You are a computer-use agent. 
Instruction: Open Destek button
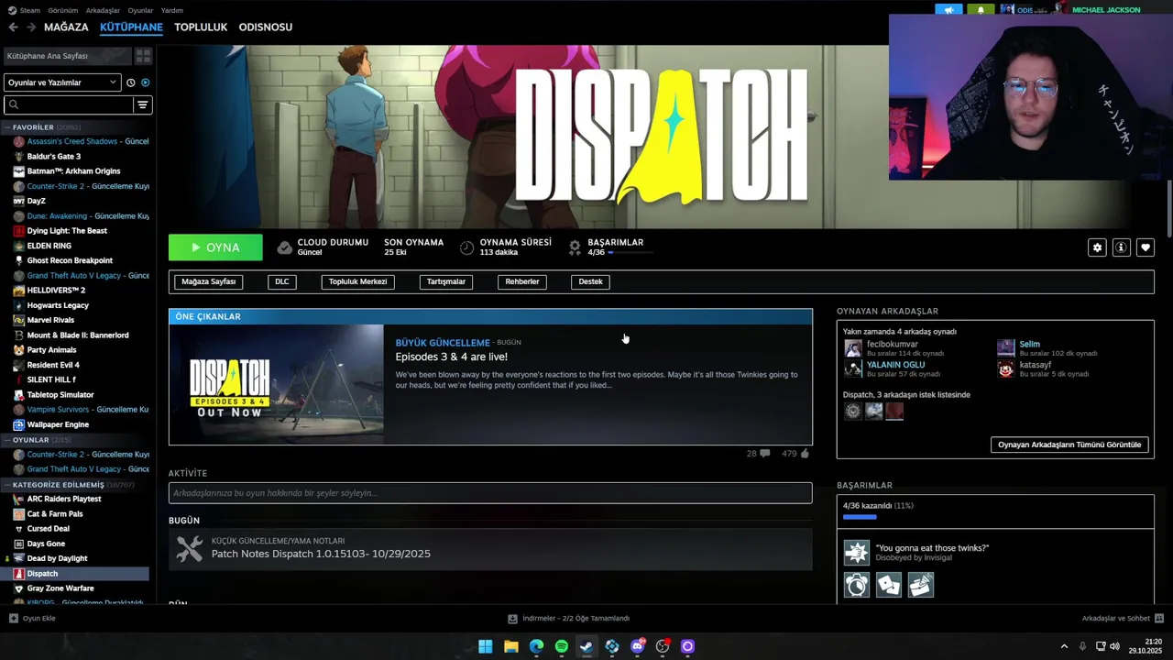tap(591, 281)
